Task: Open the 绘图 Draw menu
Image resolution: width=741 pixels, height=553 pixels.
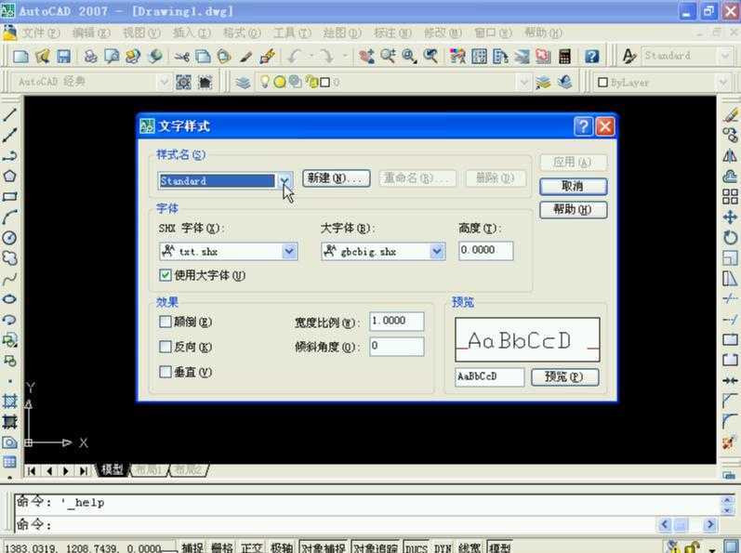Action: coord(342,33)
